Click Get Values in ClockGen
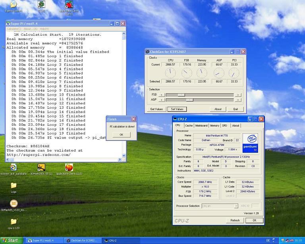Image resolution: width=305 pixels, height=244 pixels. [x=156, y=109]
